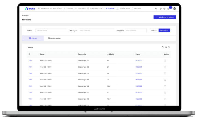Image resolution: width=197 pixels, height=120 pixels.
Task: Open actions menu for the KG row
Action: pyautogui.click(x=165, y=61)
